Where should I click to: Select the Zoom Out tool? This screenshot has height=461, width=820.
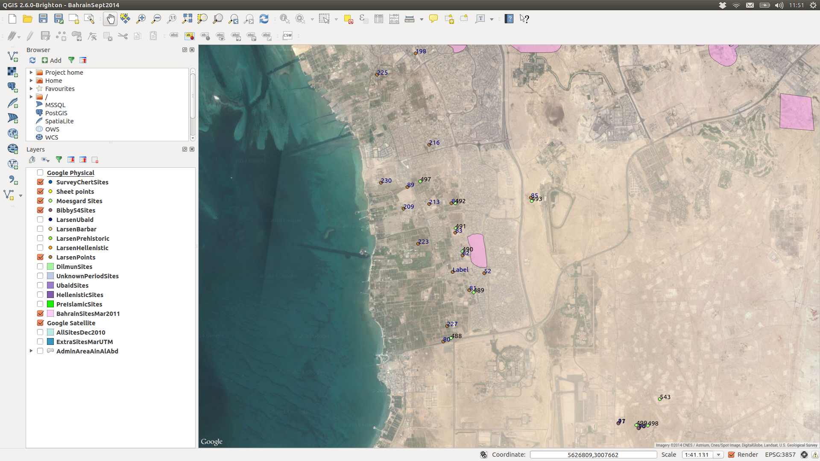156,19
